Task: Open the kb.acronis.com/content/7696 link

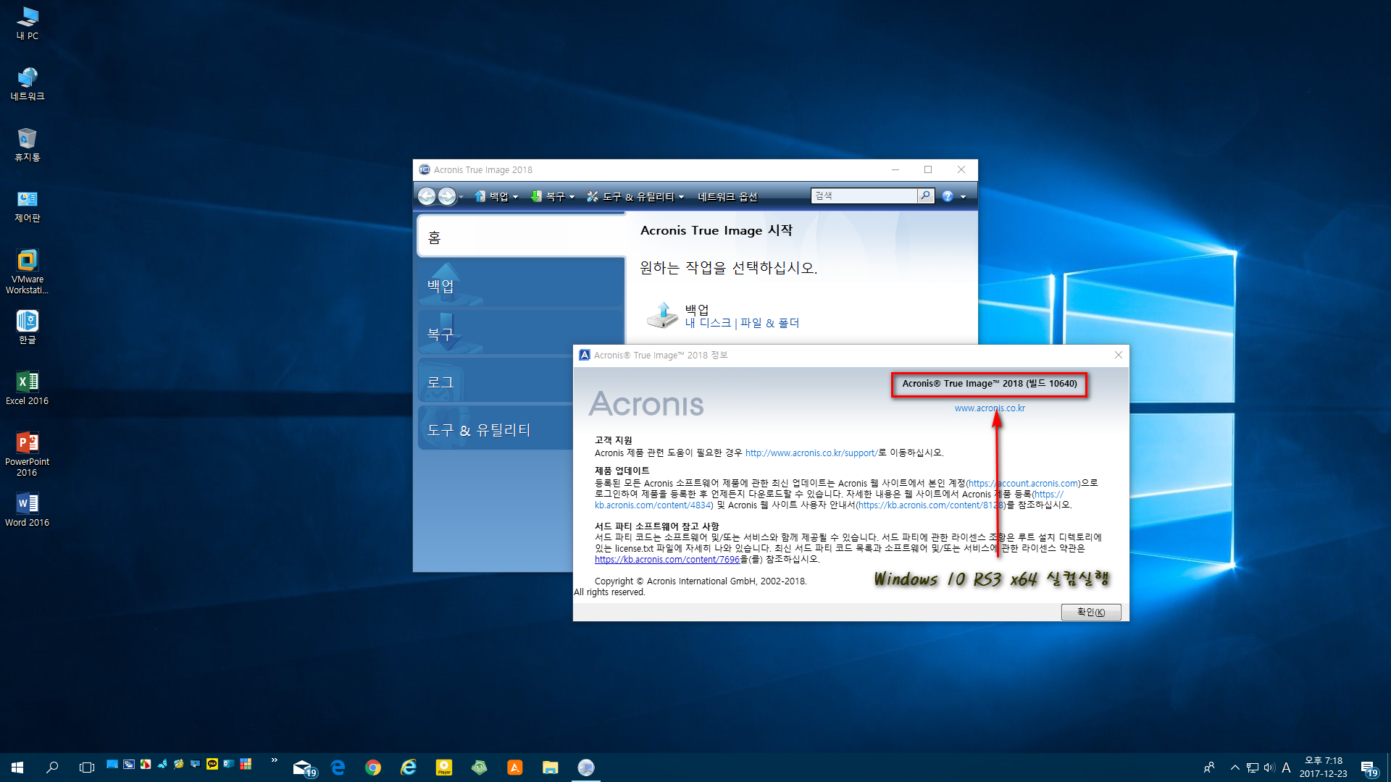Action: click(667, 560)
